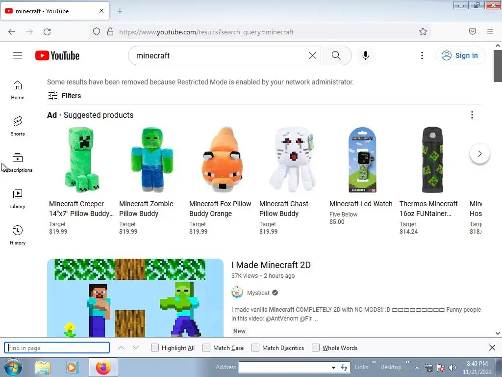Click the Find in page field
Viewport: 502px width, 377px height.
57,348
